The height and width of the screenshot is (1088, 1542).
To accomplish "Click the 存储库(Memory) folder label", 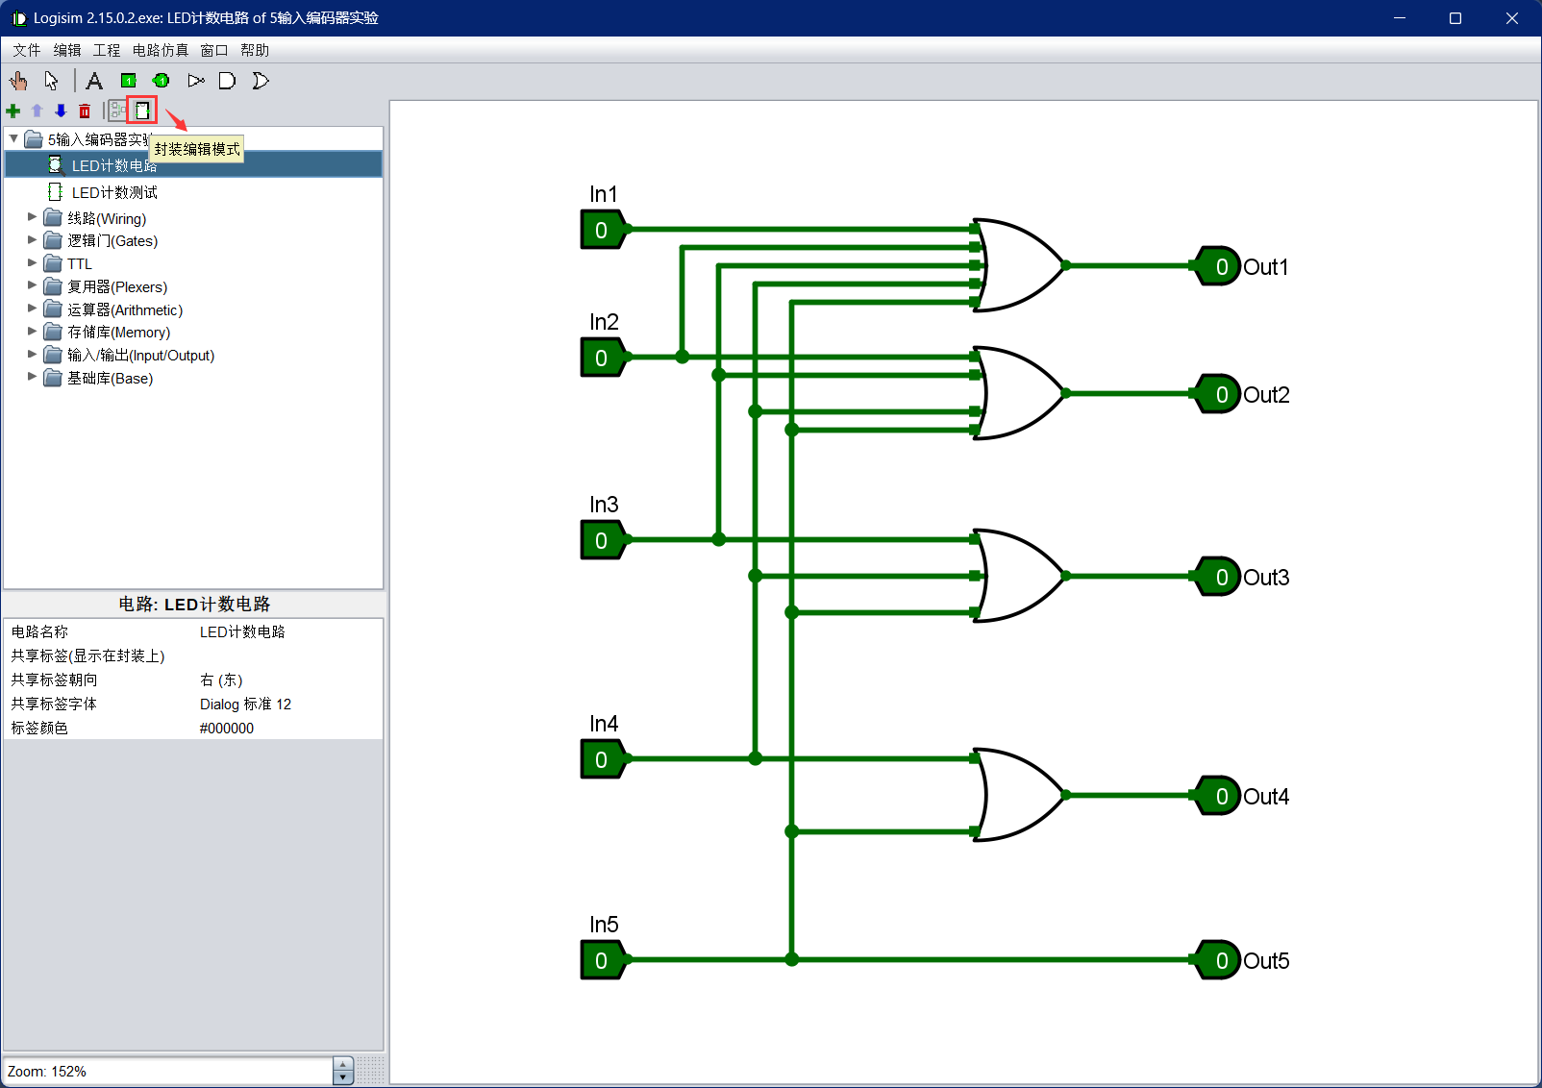I will 118,332.
